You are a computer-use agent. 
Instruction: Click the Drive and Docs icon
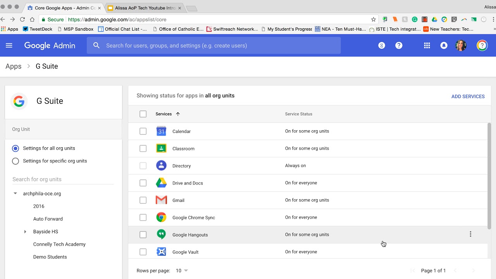(x=161, y=183)
